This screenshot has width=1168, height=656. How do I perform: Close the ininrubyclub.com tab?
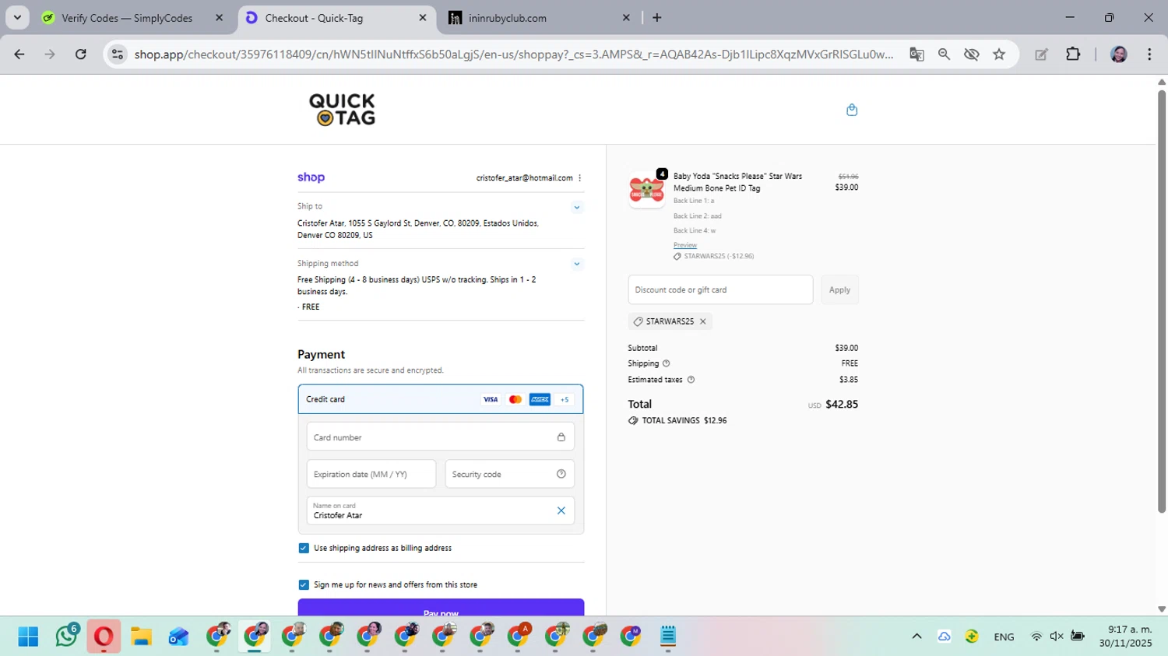click(x=626, y=18)
